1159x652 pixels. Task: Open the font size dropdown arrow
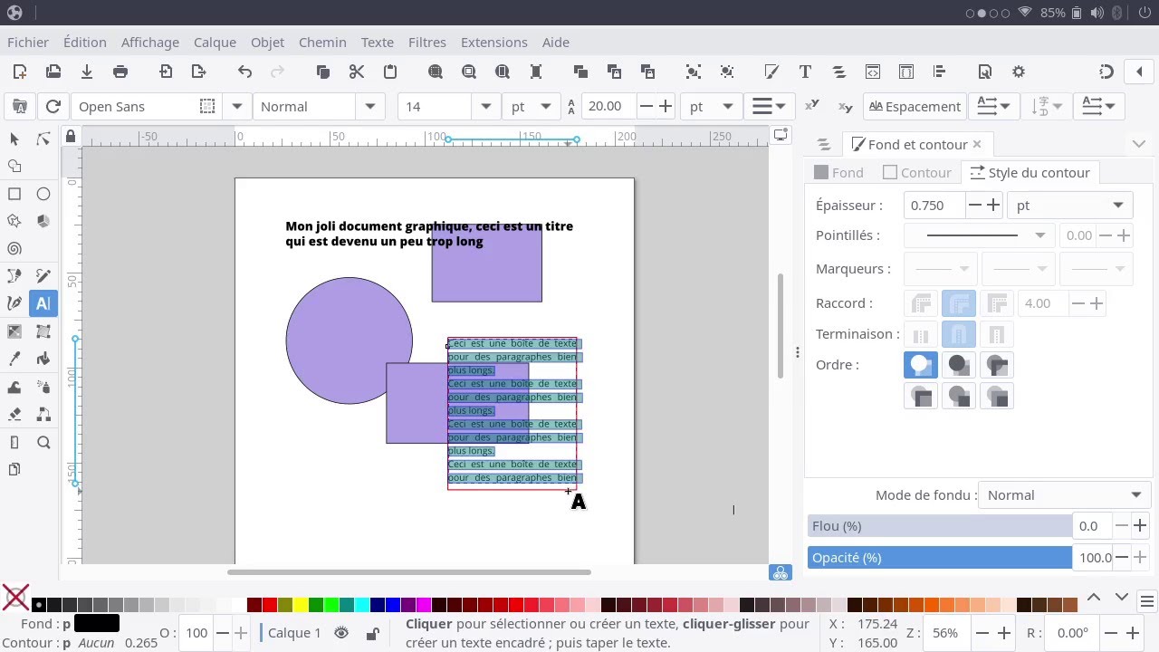pyautogui.click(x=486, y=106)
